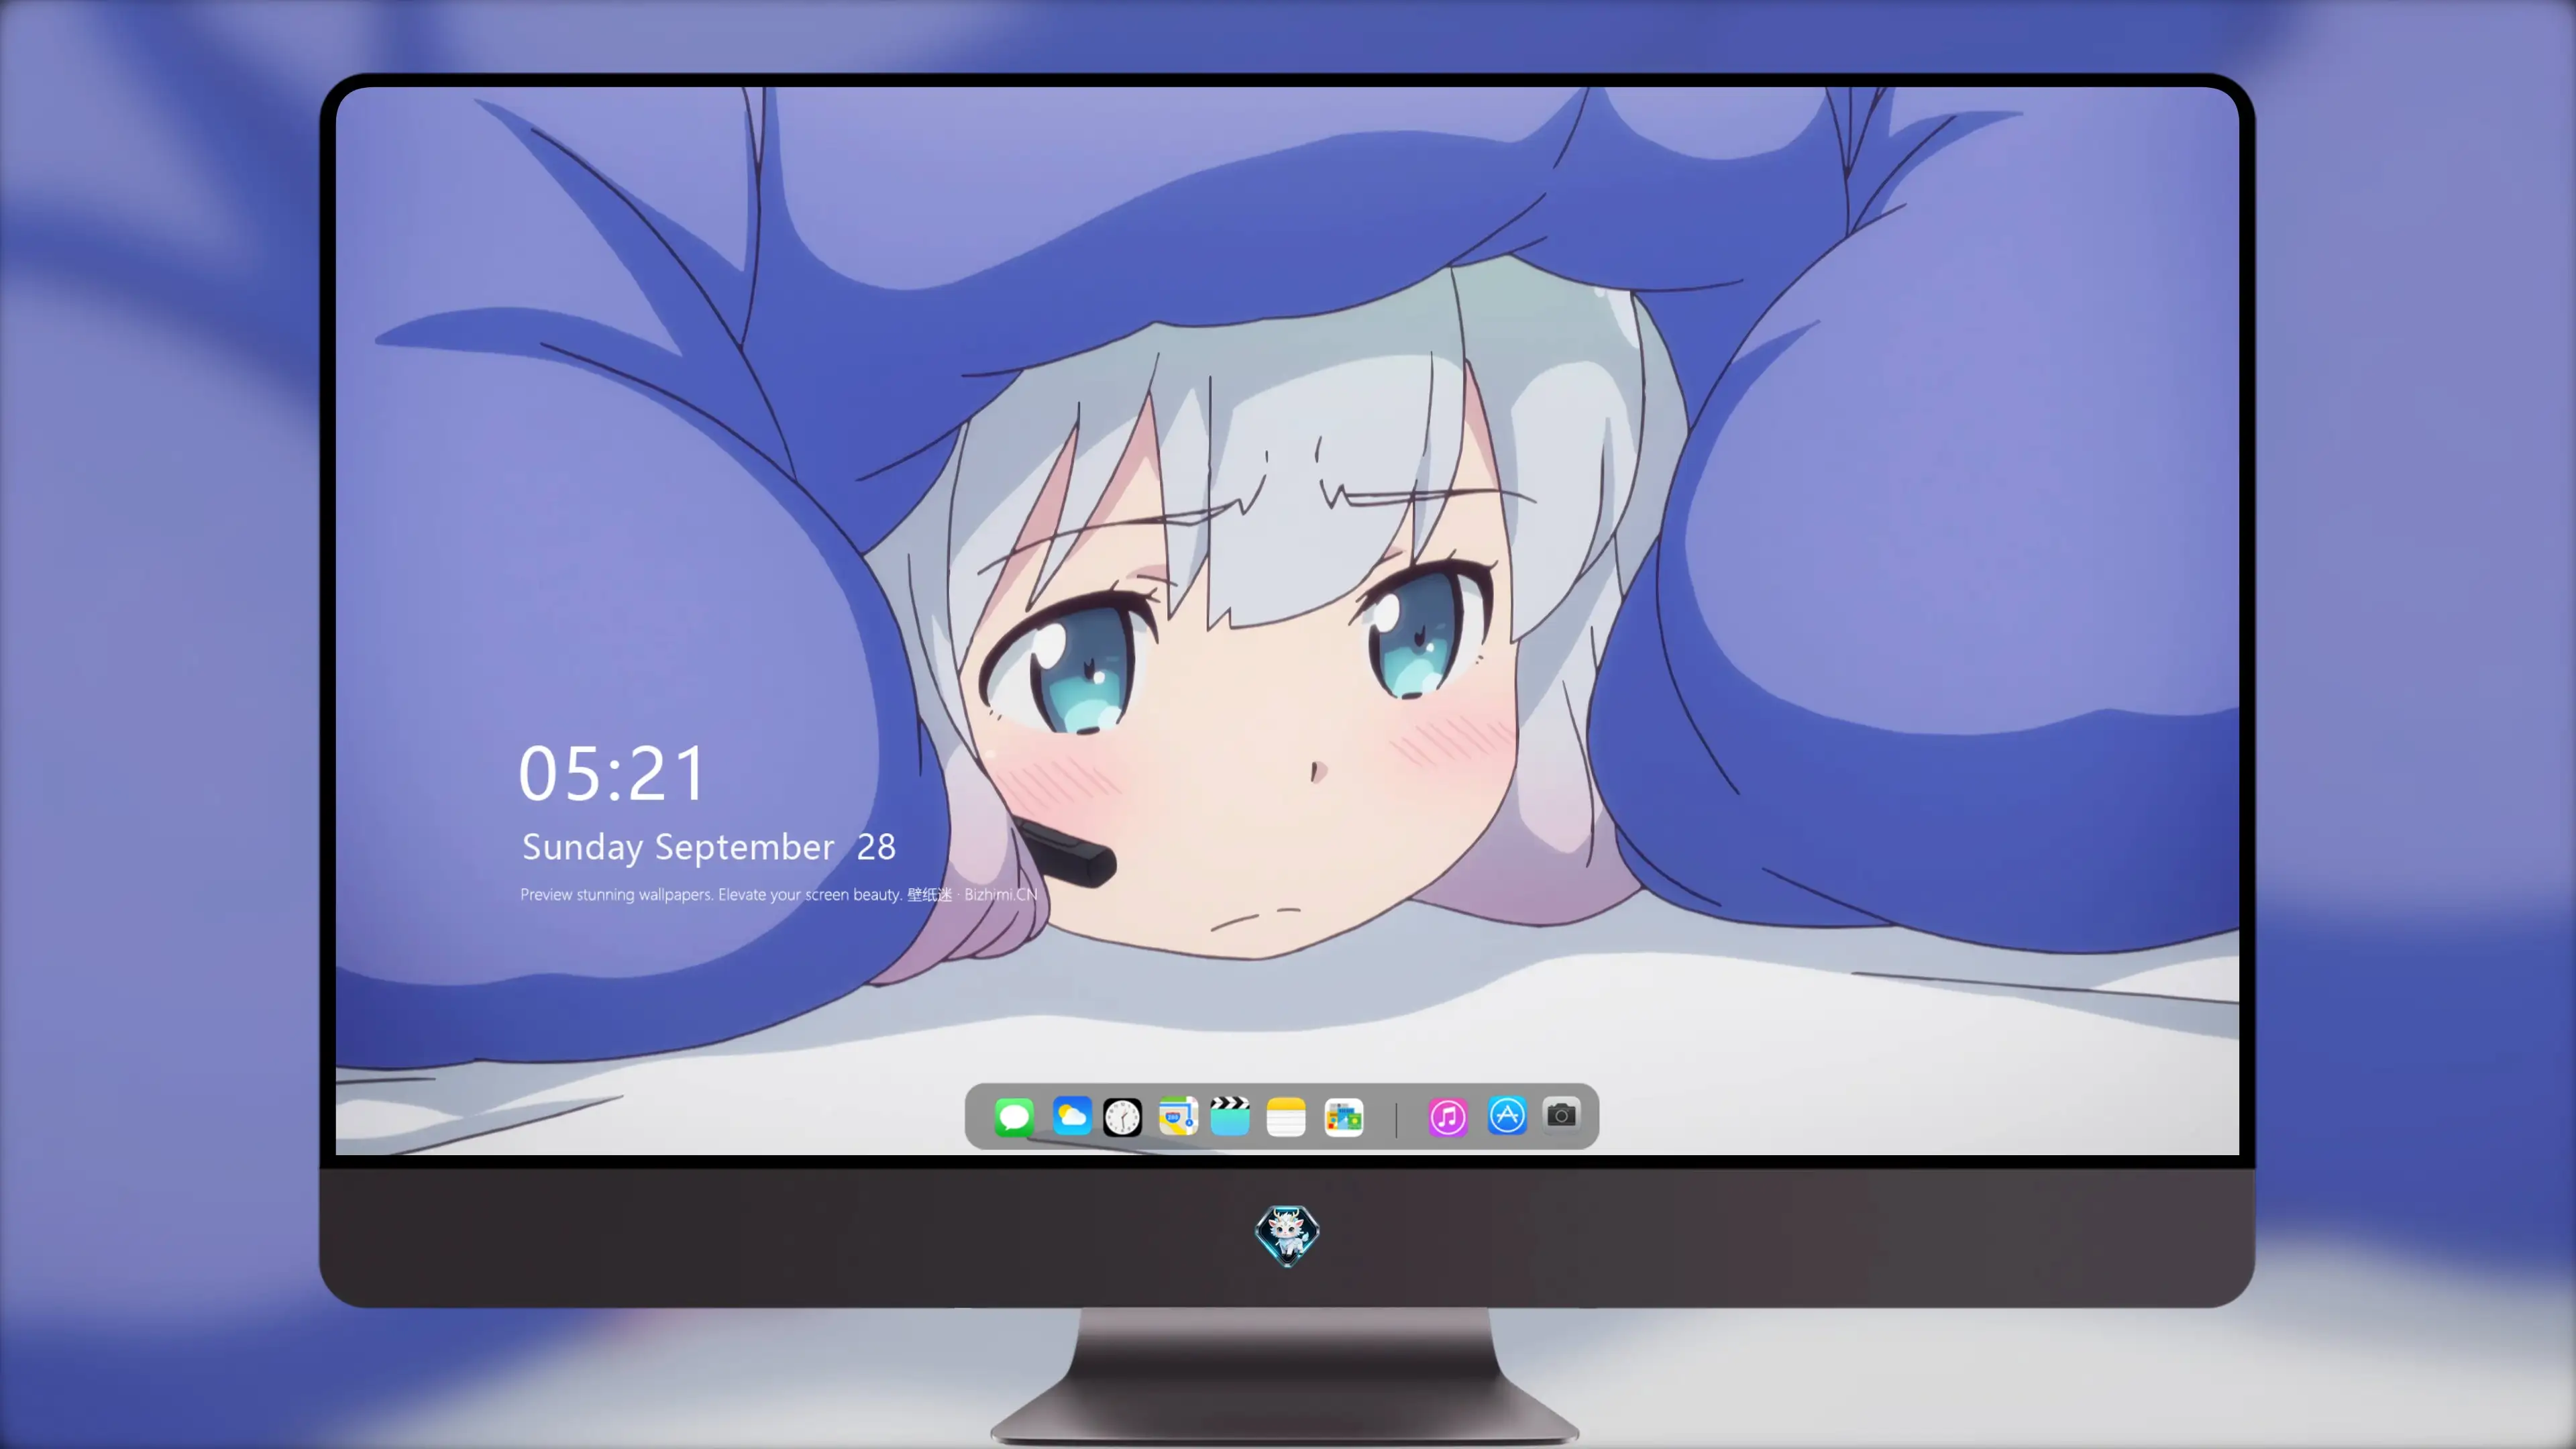Image resolution: width=2576 pixels, height=1449 pixels.
Task: Open the Clock app in the dock
Action: coord(1122,1117)
